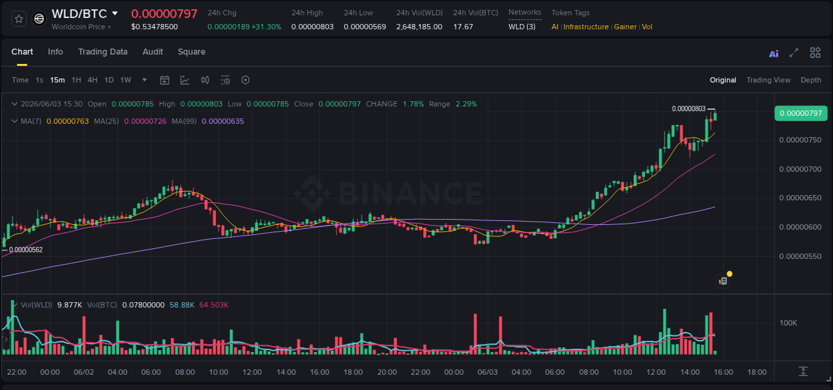Switch to the Original chart view

pyautogui.click(x=723, y=80)
